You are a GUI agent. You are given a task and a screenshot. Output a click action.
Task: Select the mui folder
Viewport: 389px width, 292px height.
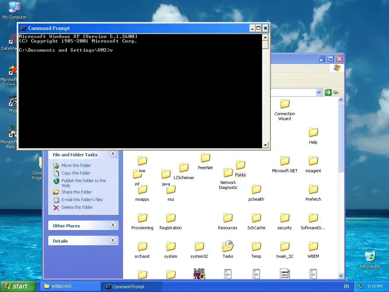[171, 193]
